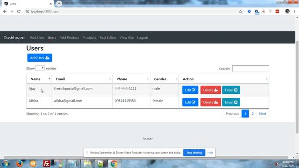Open a new browser tab
This screenshot has height=168, width=299.
59,4
